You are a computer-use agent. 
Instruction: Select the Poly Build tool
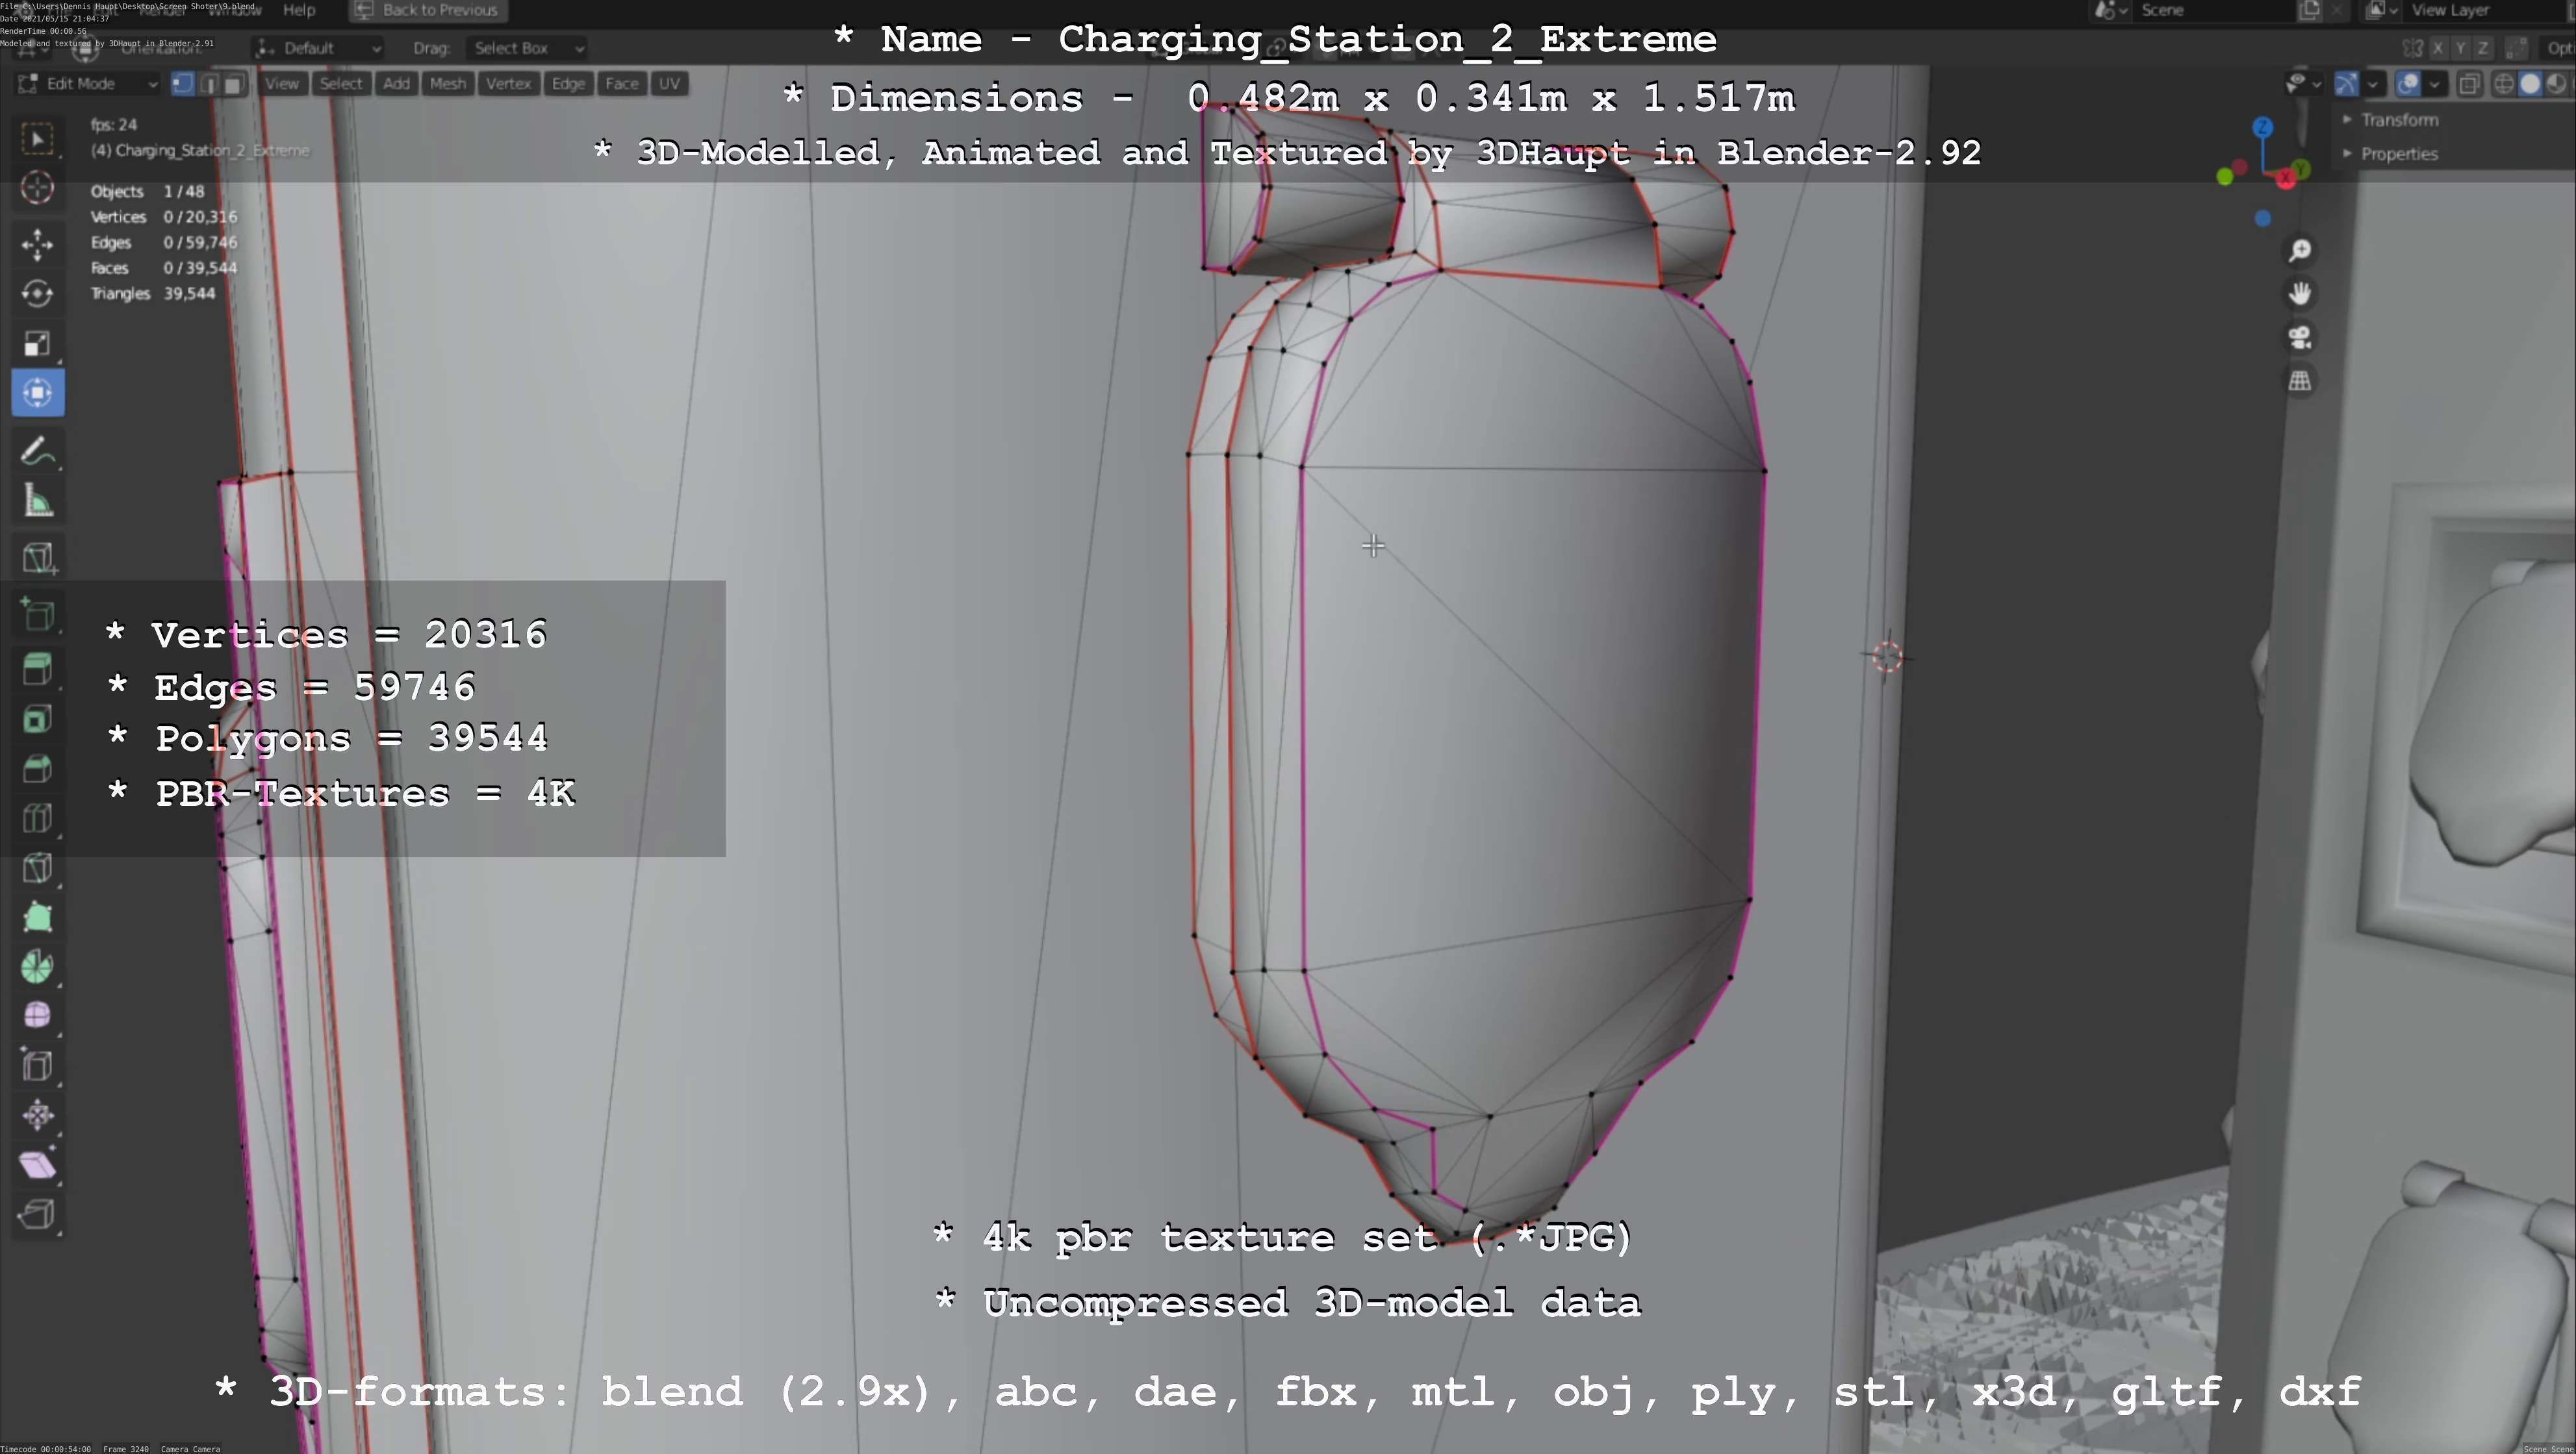[37, 916]
